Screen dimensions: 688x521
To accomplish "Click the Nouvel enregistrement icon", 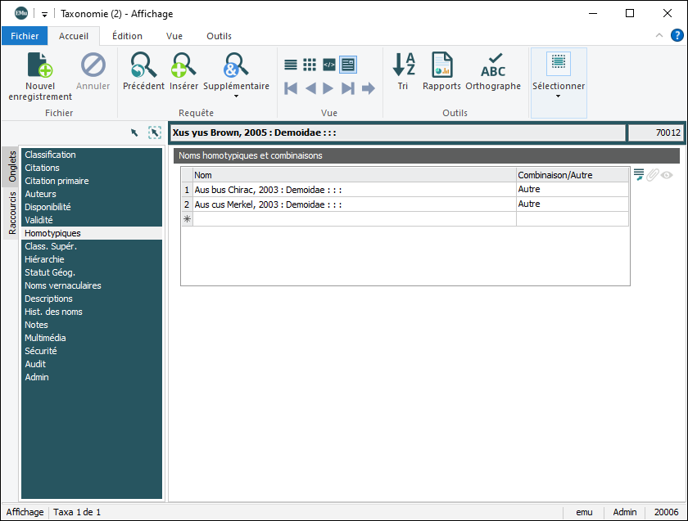I will [40, 65].
